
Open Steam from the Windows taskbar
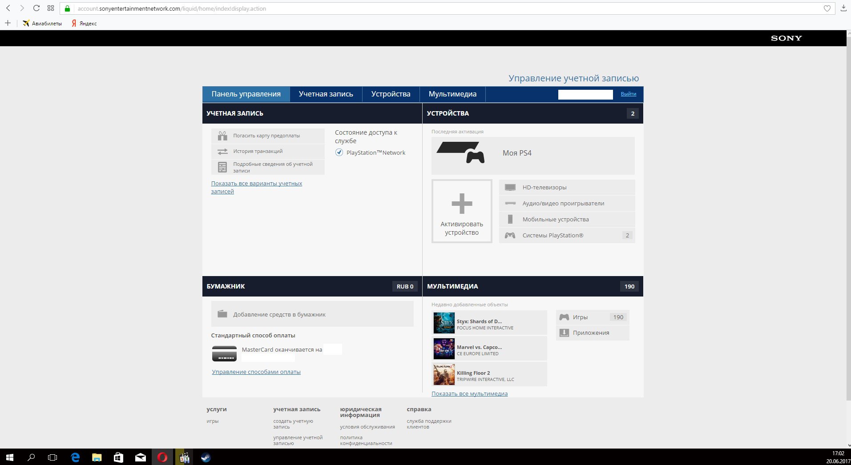point(206,457)
